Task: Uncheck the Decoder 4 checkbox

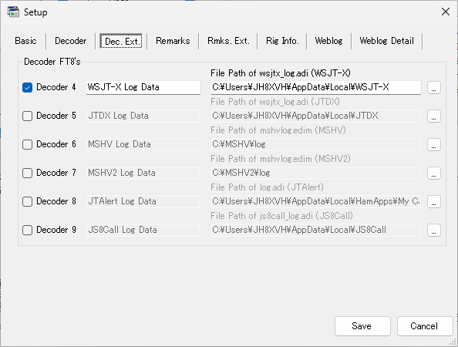Action: point(28,87)
